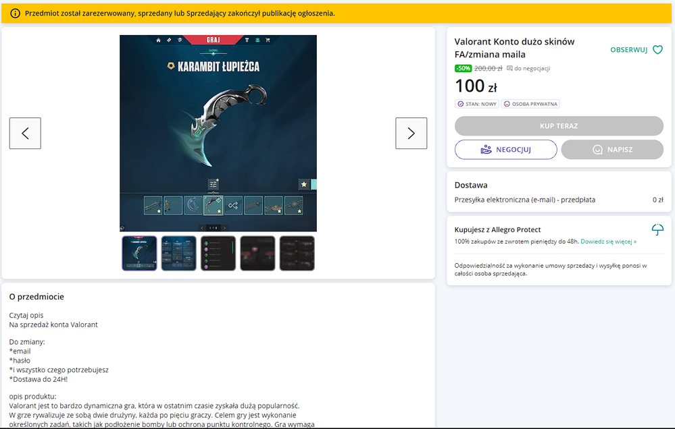Click the cart icon in the game screenshot

pyautogui.click(x=268, y=40)
